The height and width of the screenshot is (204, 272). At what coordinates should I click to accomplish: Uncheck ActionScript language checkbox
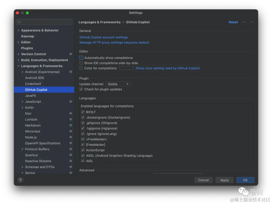(83, 150)
